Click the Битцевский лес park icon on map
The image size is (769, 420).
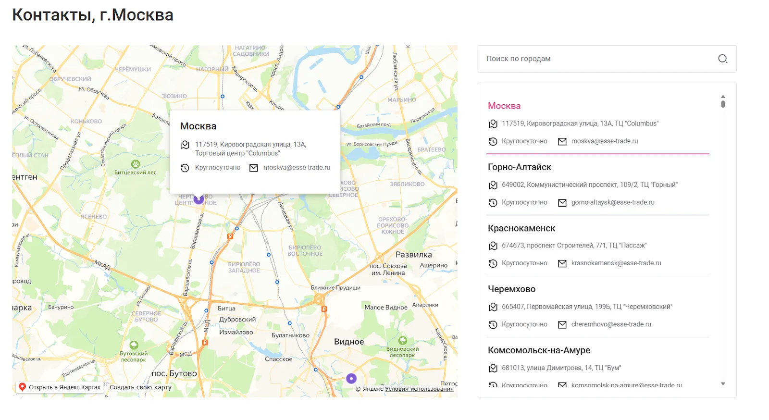[136, 164]
